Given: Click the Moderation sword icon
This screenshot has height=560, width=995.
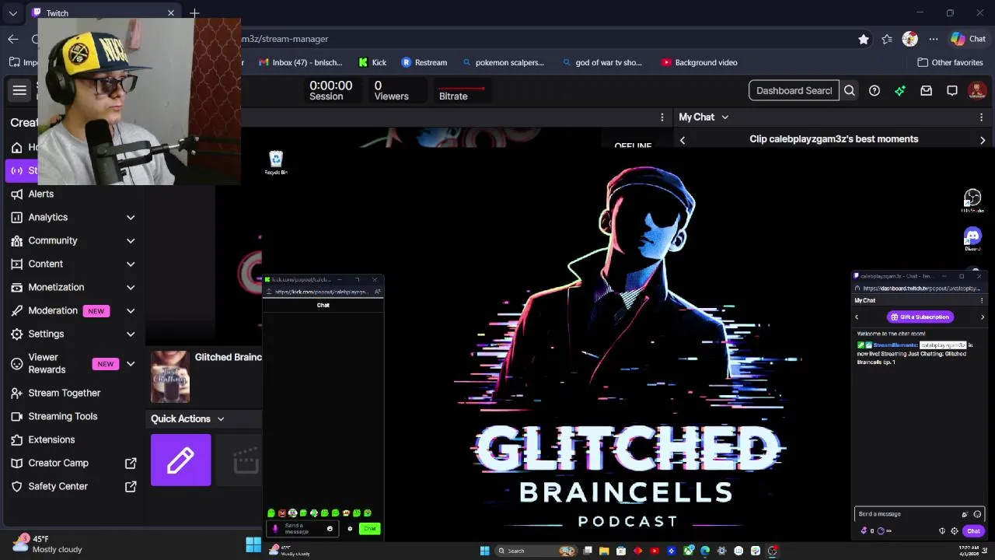Looking at the screenshot, I should pyautogui.click(x=17, y=310).
